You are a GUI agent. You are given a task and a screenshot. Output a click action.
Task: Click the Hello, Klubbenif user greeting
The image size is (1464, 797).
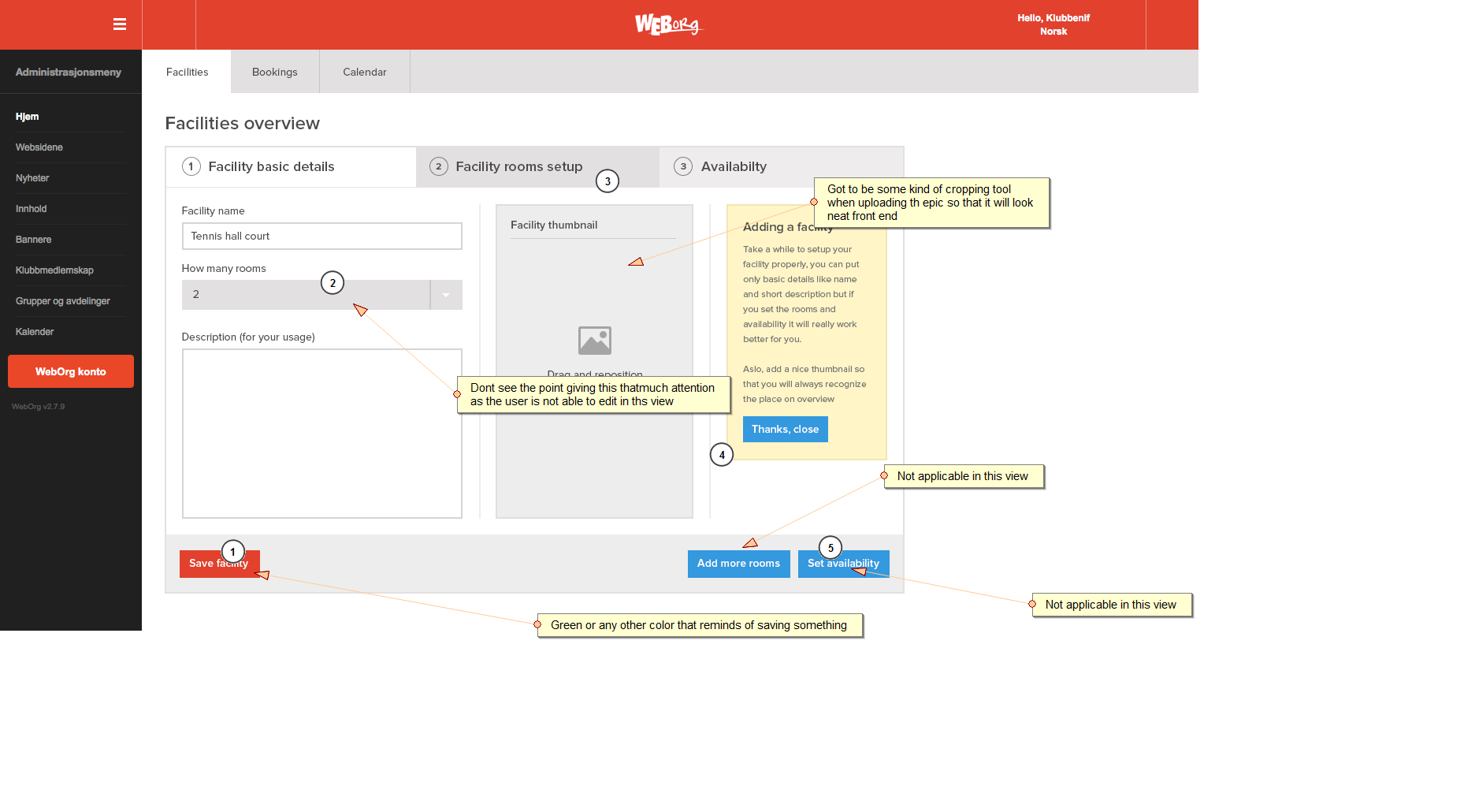(1053, 18)
